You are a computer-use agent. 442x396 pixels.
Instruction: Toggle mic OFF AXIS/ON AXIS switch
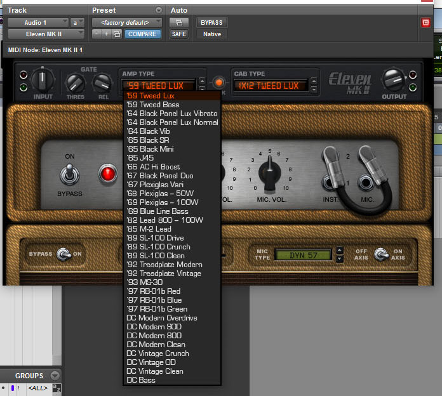[381, 254]
